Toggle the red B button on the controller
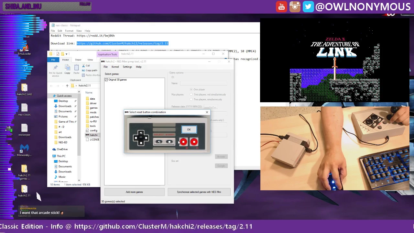 click(183, 142)
